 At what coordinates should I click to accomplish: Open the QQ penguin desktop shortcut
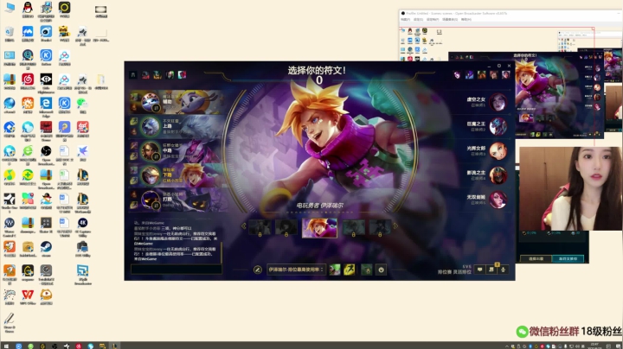(28, 10)
